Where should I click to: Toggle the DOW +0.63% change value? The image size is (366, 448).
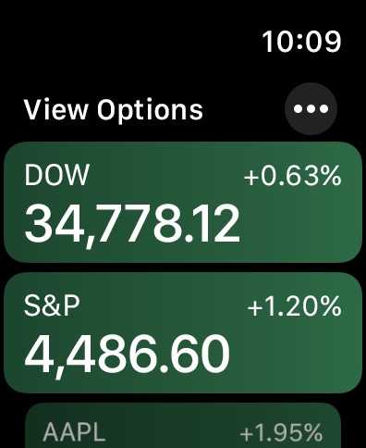tap(293, 175)
